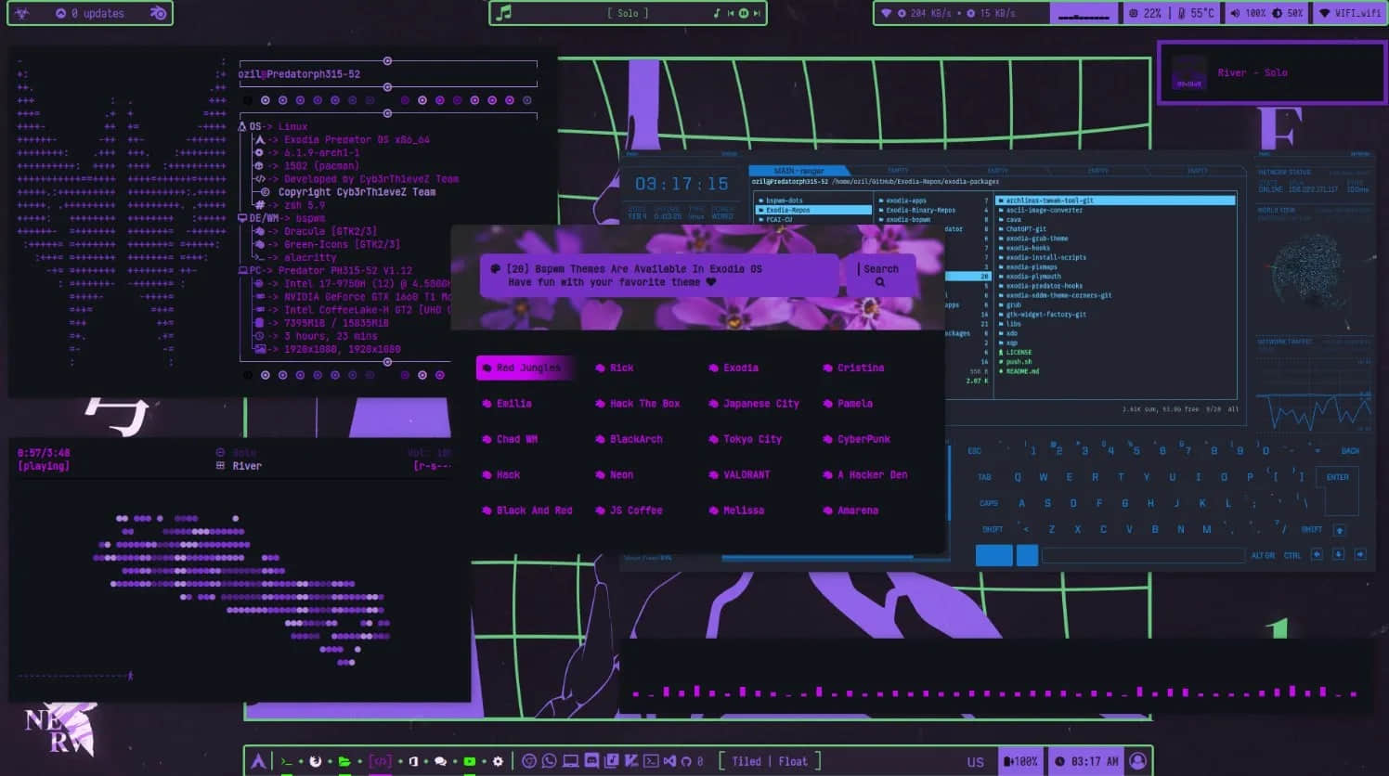Viewport: 1389px width, 776px height.
Task: Adjust the volume 100% module
Action: coord(1248,13)
